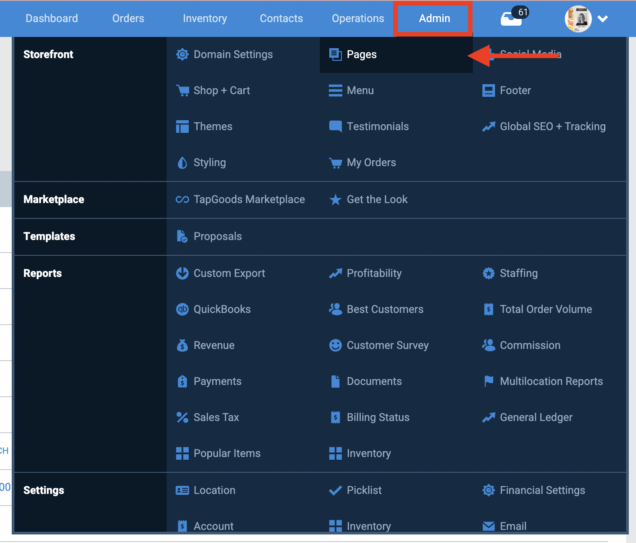Select the Domain Settings gear icon
The height and width of the screenshot is (543, 636).
pos(182,54)
